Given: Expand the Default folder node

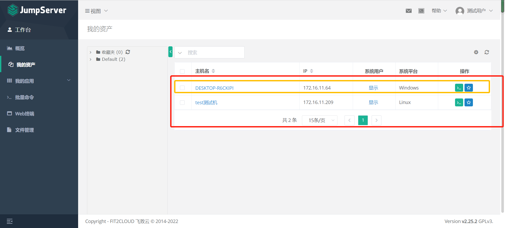Looking at the screenshot, I should coord(90,59).
